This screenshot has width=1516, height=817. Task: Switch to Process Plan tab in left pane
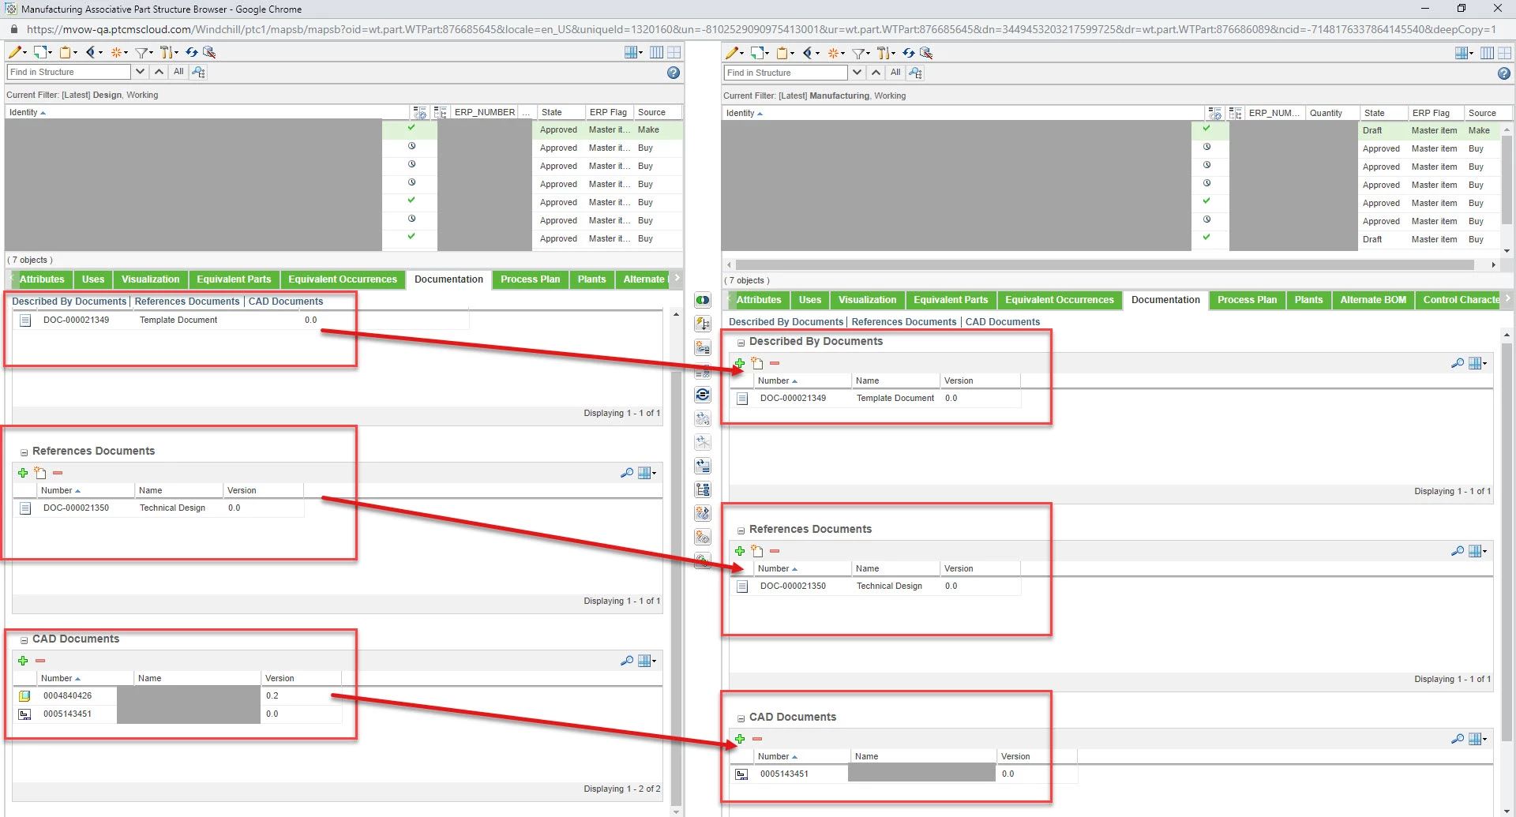(x=530, y=279)
